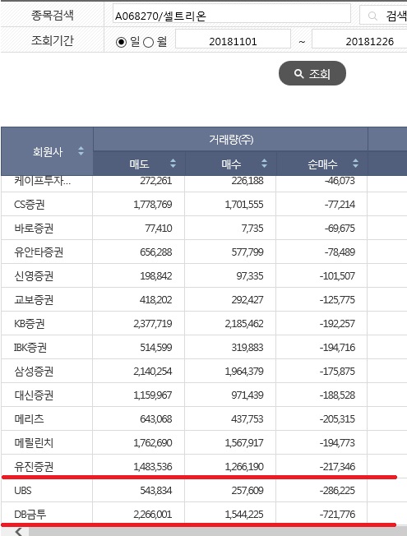The height and width of the screenshot is (536, 407).
Task: Focus the 종목검색 input field
Action: click(232, 14)
